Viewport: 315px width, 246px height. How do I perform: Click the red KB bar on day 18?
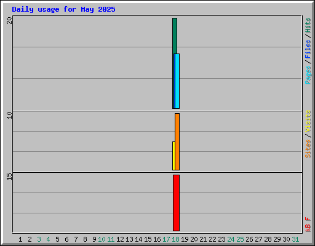click(176, 203)
